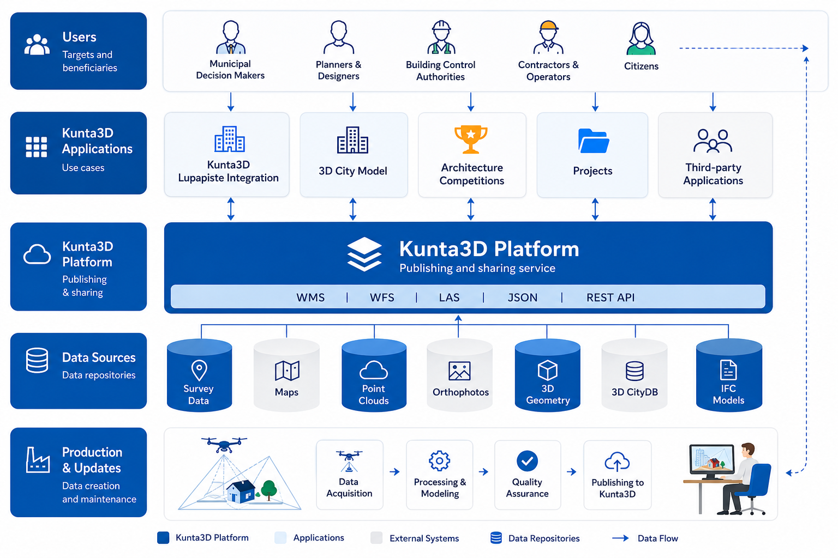The image size is (838, 558).
Task: Click the 'Third-party Applications' label
Action: [x=713, y=174]
